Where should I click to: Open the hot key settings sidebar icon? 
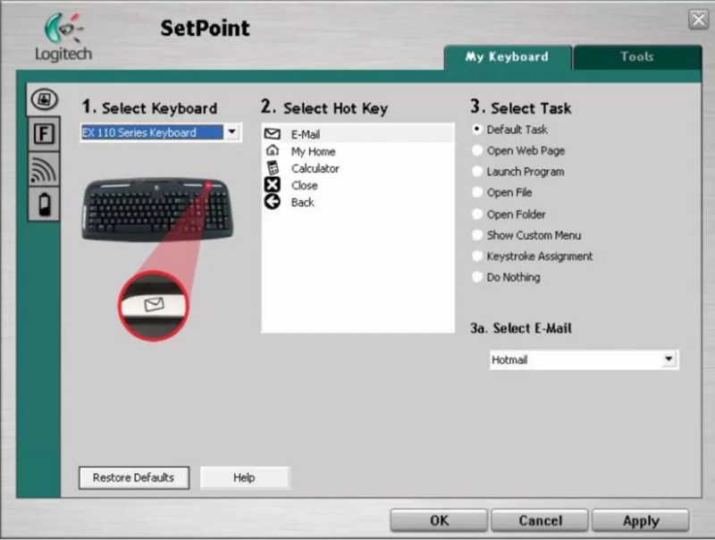pyautogui.click(x=44, y=99)
